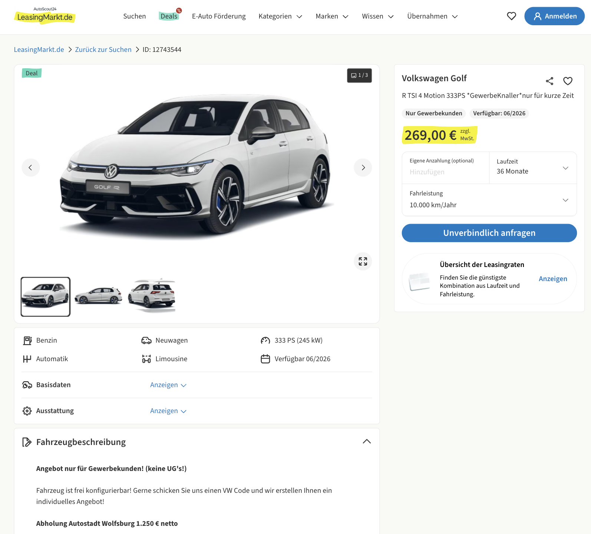Screen dimensions: 591x534
Task: Click the image counter 1/3 badge
Action: point(359,75)
